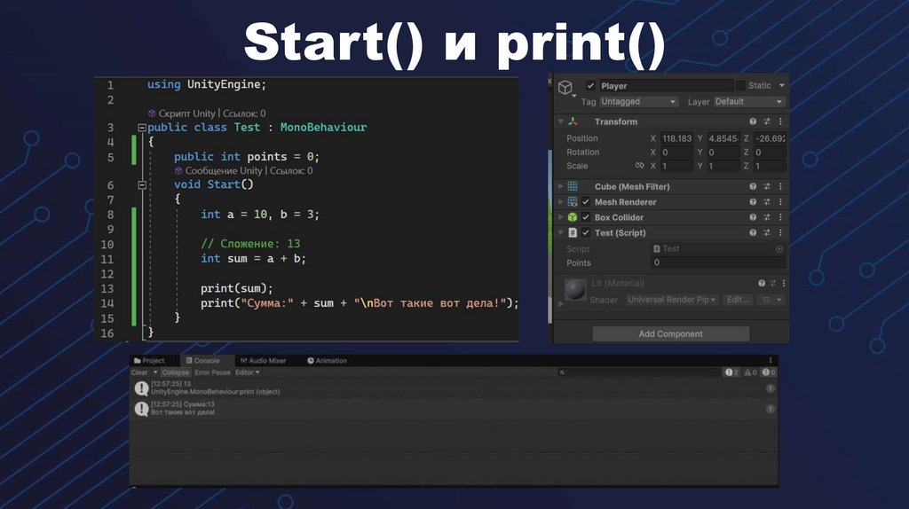Open the Tag Untagged dropdown
This screenshot has width=909, height=509.
[638, 102]
